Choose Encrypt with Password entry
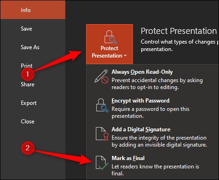This screenshot has height=180, width=219. (x=140, y=101)
